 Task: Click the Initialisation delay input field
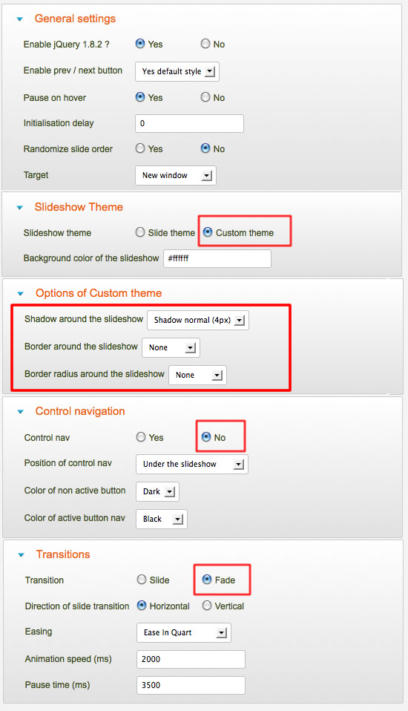[x=189, y=123]
